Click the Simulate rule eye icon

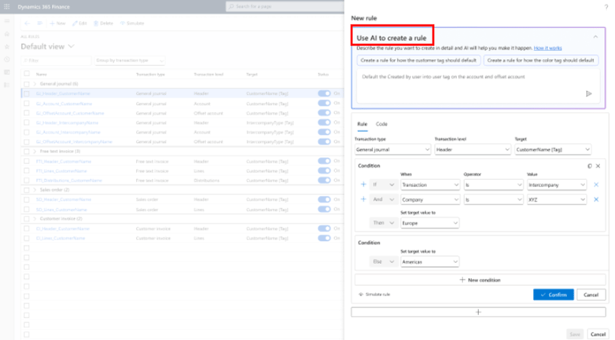tap(361, 294)
